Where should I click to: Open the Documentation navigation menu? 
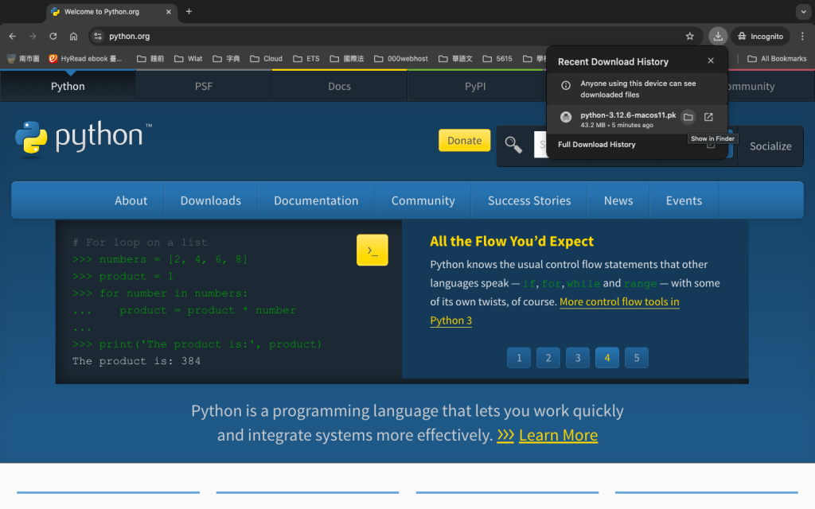(x=316, y=200)
